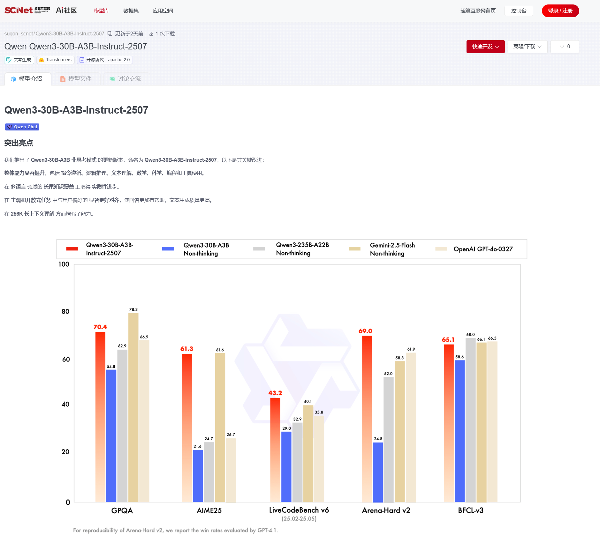This screenshot has height=541, width=600.
Task: Click the 更新于2天前 text
Action: 129,34
